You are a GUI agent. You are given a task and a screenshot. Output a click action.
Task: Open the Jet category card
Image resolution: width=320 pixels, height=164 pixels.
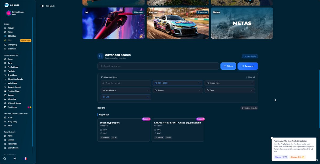click(x=114, y=23)
